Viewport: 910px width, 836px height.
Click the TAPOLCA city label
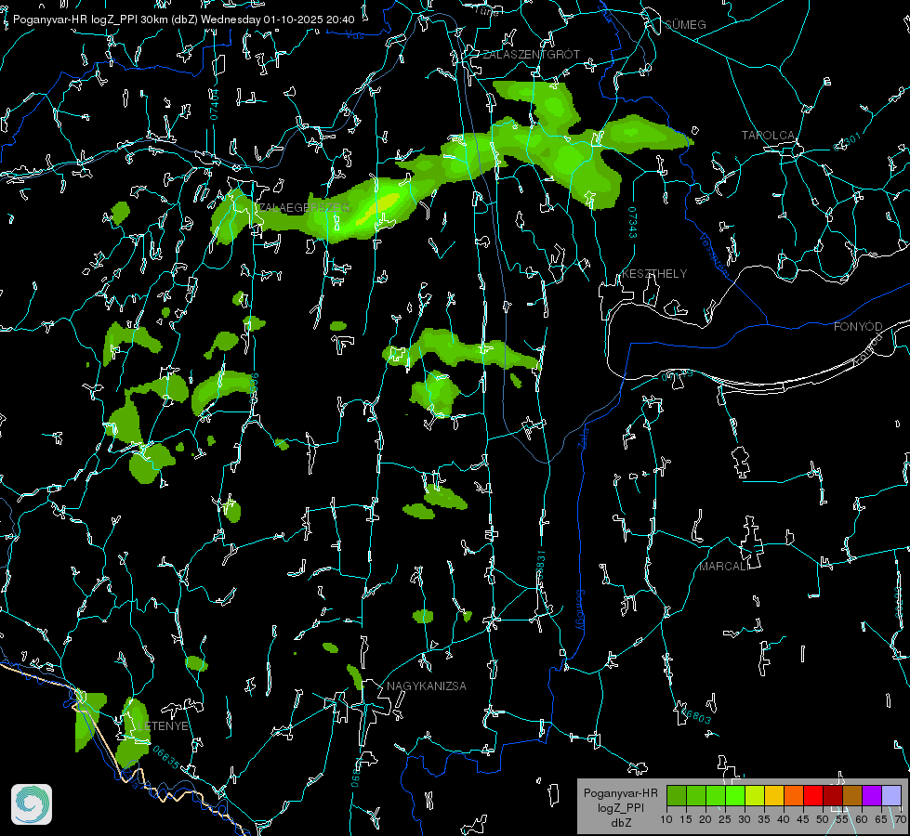click(x=768, y=136)
